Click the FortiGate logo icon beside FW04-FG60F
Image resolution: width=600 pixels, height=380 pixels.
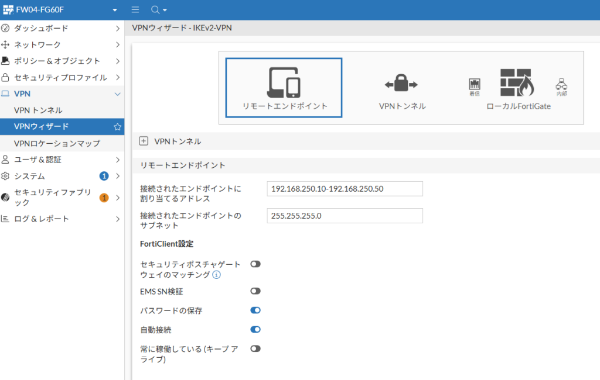point(8,9)
